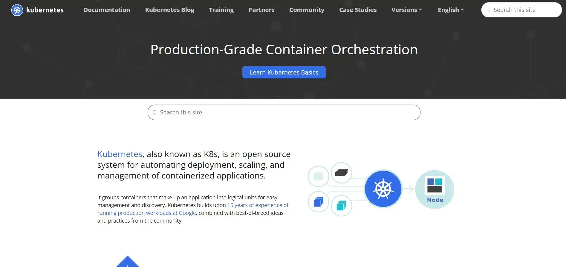The image size is (566, 267).
Task: Click the kubernetes wordmark in the header
Action: click(x=45, y=10)
